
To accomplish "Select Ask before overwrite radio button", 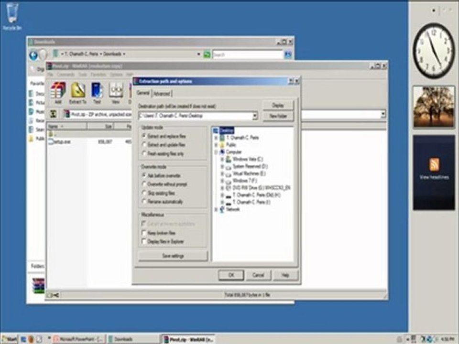I will click(x=144, y=175).
